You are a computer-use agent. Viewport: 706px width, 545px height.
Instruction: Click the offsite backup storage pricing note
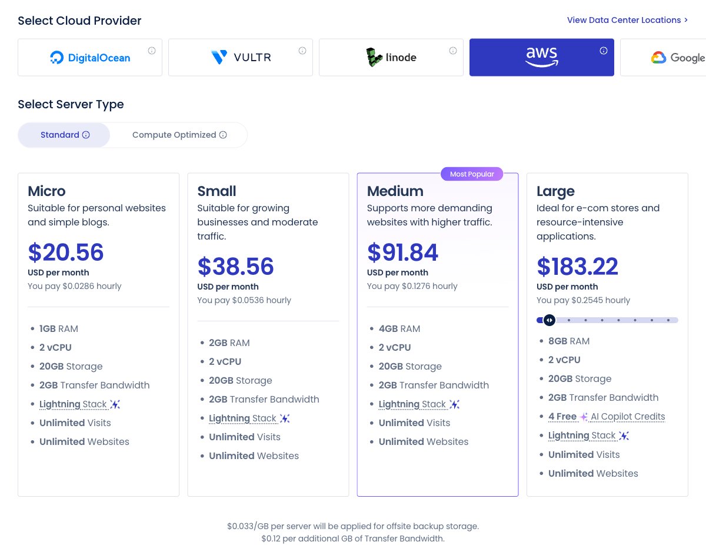click(353, 526)
